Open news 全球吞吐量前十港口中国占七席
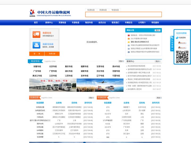Viewport: 191px width, 143px height. (139, 73)
